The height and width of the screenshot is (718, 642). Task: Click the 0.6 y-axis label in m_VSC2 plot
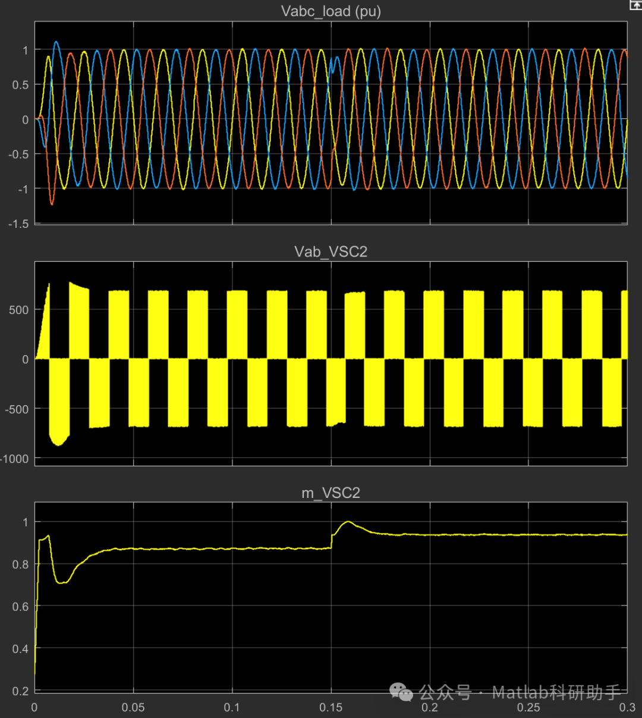[x=20, y=607]
